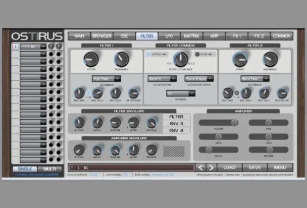Click Amplifier Envelope Release knob
This screenshot has height=208, width=307.
(152, 150)
